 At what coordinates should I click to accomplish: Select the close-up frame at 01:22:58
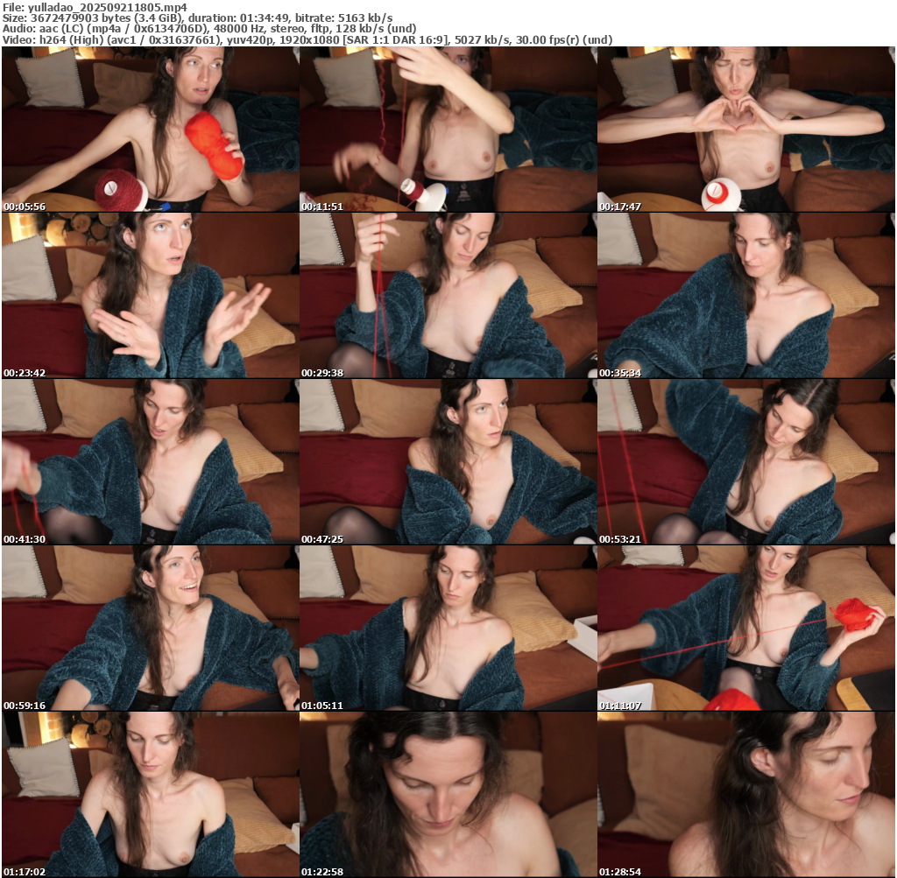click(448, 795)
